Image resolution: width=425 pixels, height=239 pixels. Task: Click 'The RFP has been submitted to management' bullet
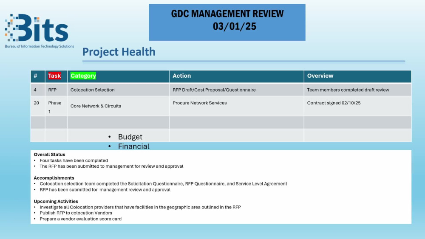[111, 166]
